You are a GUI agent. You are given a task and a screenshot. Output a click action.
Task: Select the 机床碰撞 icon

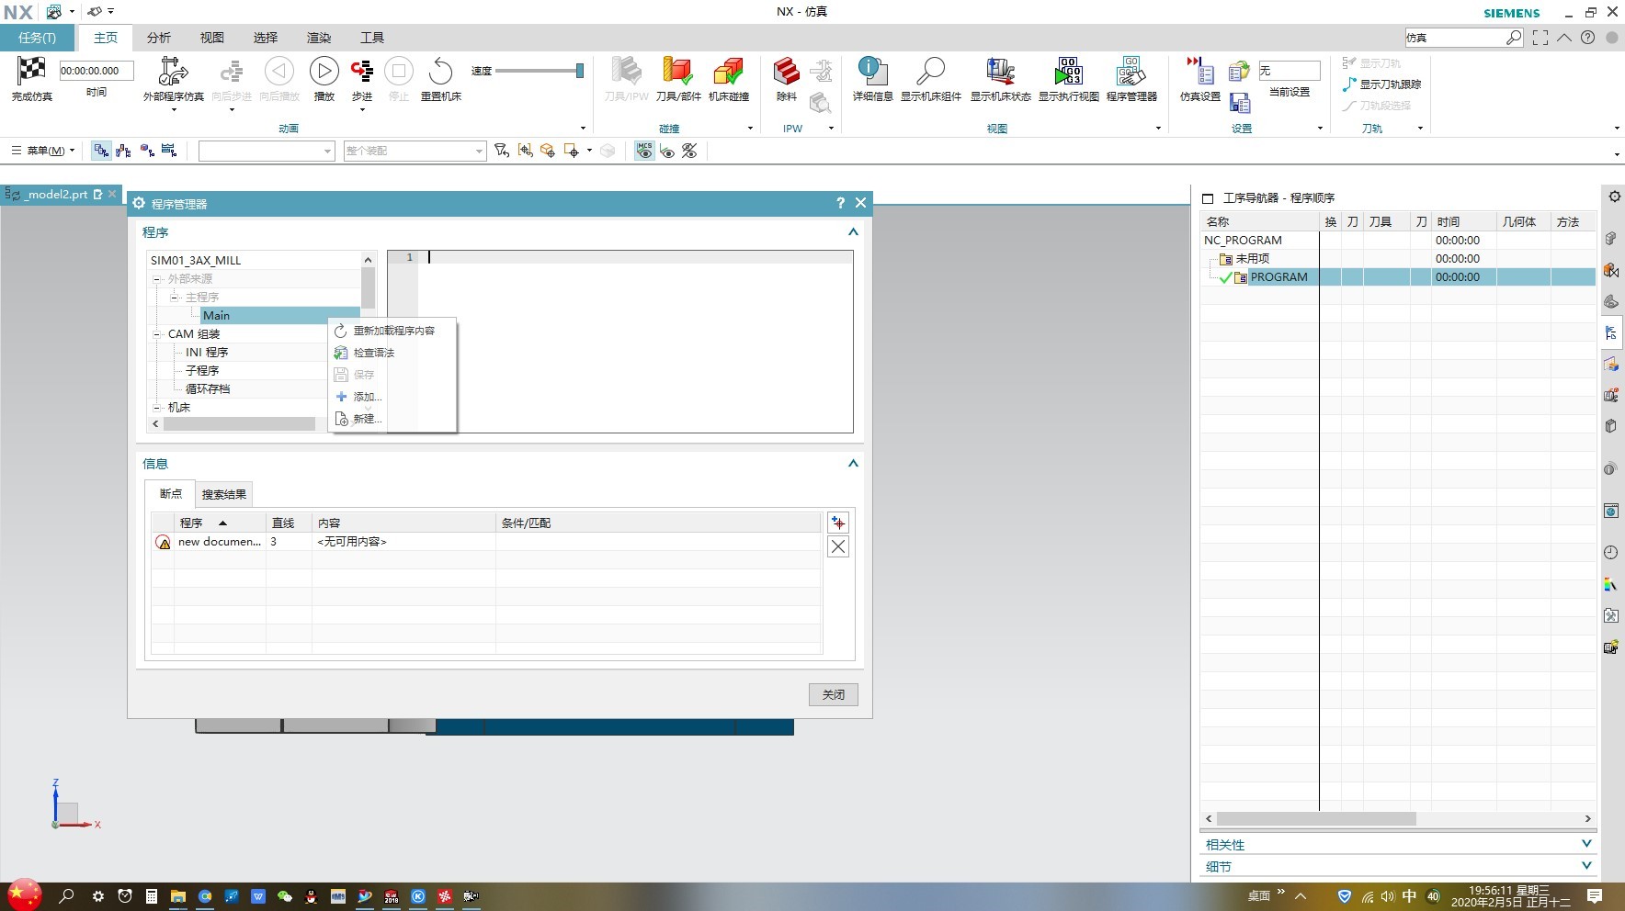click(728, 71)
